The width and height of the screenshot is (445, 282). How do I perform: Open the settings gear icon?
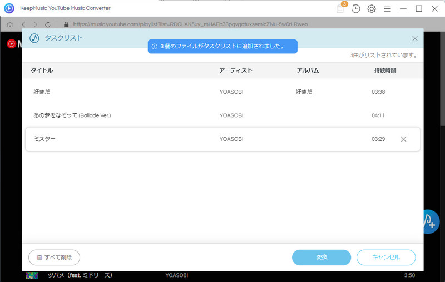click(372, 9)
